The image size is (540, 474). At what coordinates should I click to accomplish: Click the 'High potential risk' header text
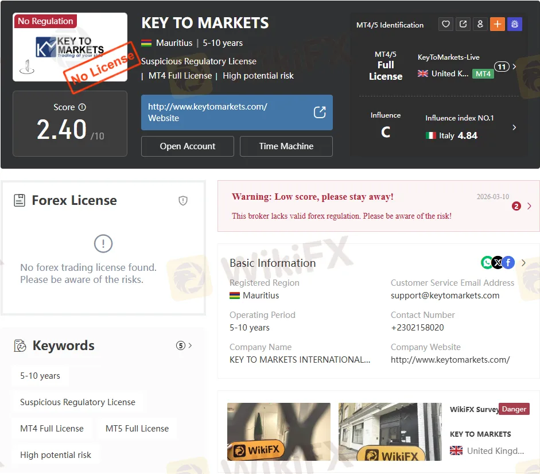(x=258, y=76)
